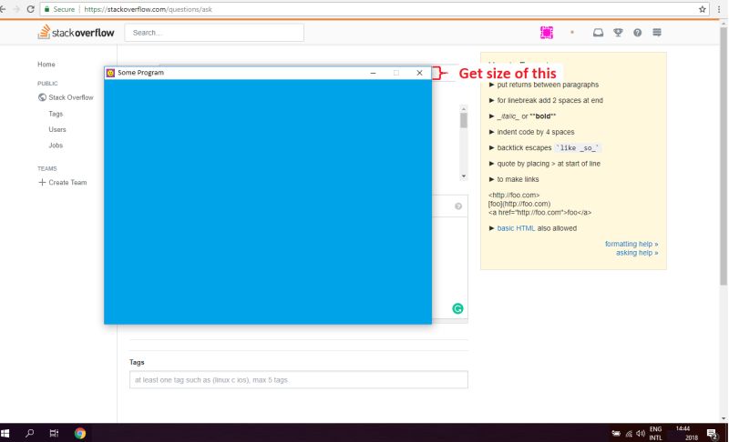The width and height of the screenshot is (729, 442).
Task: Click the address bar URL
Action: pos(149,9)
